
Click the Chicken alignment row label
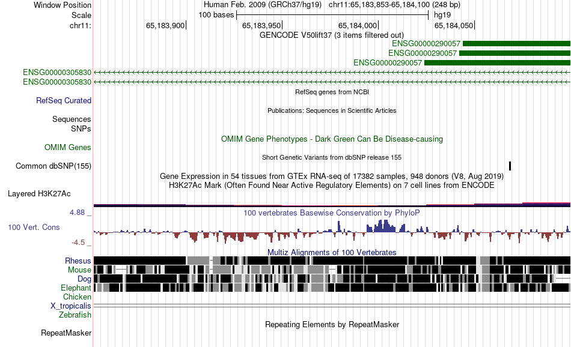(x=77, y=297)
